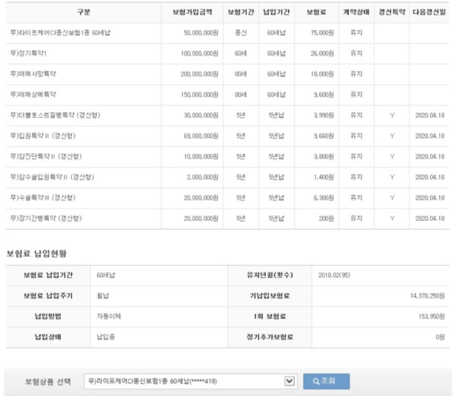Image resolution: width=453 pixels, height=396 pixels.
Task: Select the 갱신특약 column header
Action: (392, 12)
